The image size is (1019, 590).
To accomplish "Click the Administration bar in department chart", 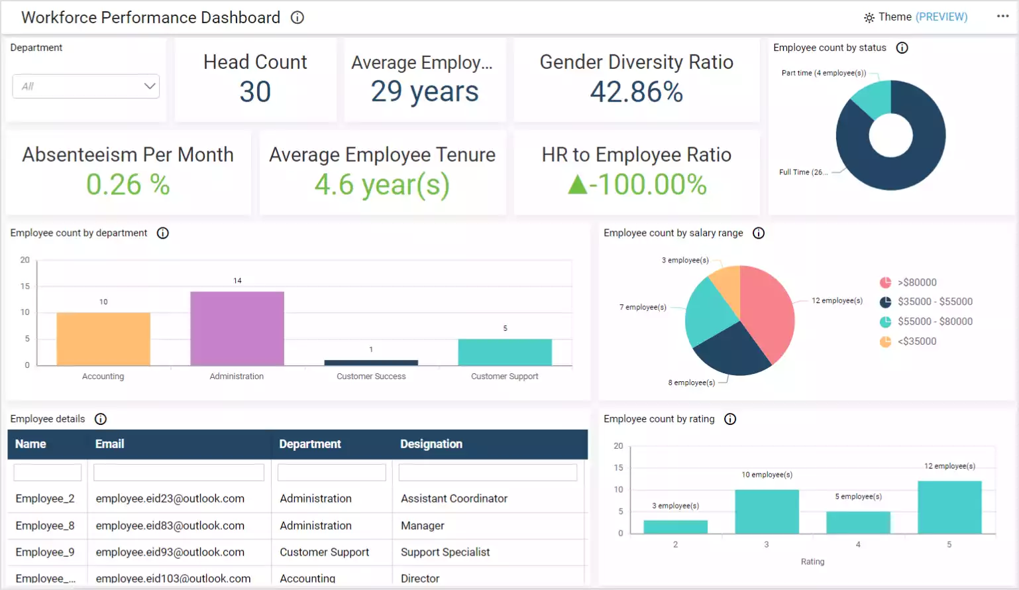I will pyautogui.click(x=237, y=328).
